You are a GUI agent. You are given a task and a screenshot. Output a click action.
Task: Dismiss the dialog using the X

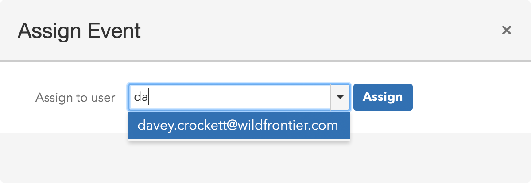point(506,30)
